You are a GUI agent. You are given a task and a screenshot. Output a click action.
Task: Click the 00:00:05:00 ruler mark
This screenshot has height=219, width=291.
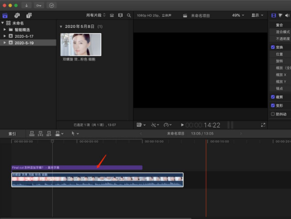click(89, 142)
